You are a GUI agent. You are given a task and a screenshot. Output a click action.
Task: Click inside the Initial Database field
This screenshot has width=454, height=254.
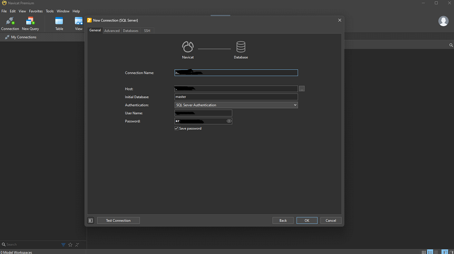pyautogui.click(x=236, y=96)
